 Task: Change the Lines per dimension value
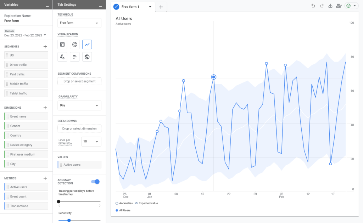point(91,141)
